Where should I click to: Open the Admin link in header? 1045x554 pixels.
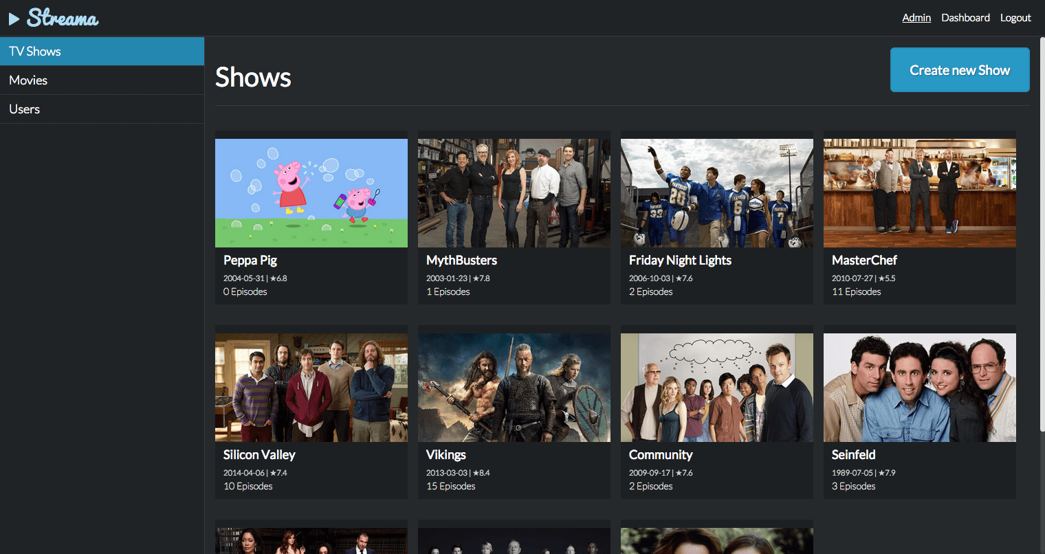[916, 18]
